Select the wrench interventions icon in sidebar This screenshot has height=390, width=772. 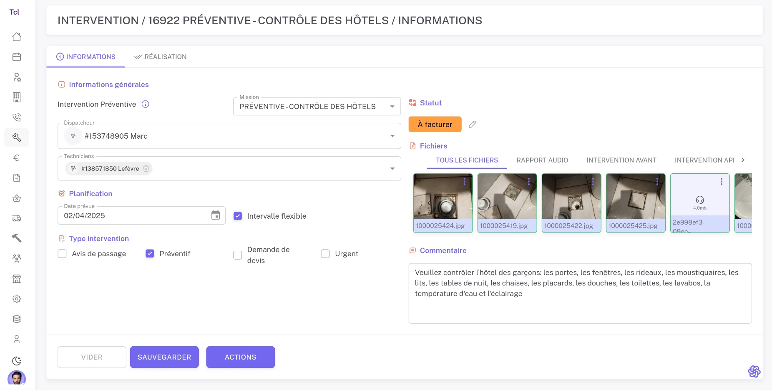pos(16,137)
